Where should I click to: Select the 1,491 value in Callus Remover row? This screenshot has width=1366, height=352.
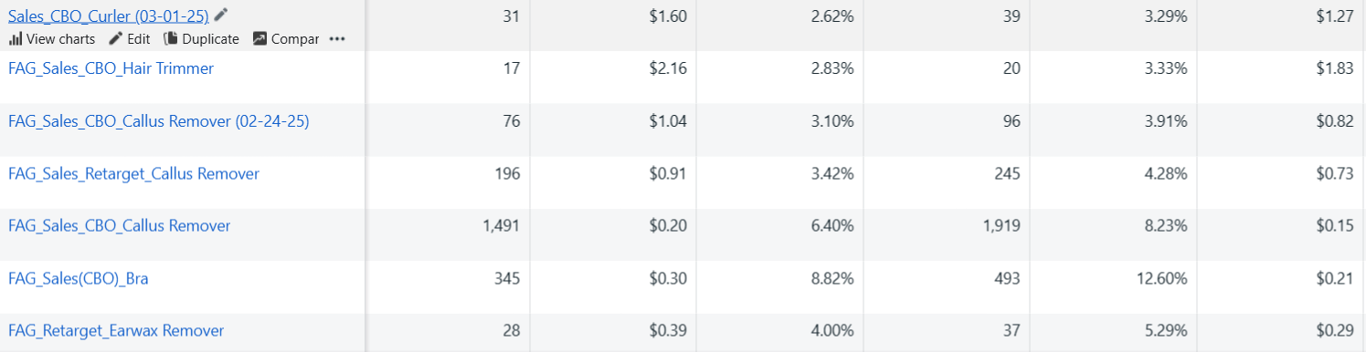click(501, 226)
